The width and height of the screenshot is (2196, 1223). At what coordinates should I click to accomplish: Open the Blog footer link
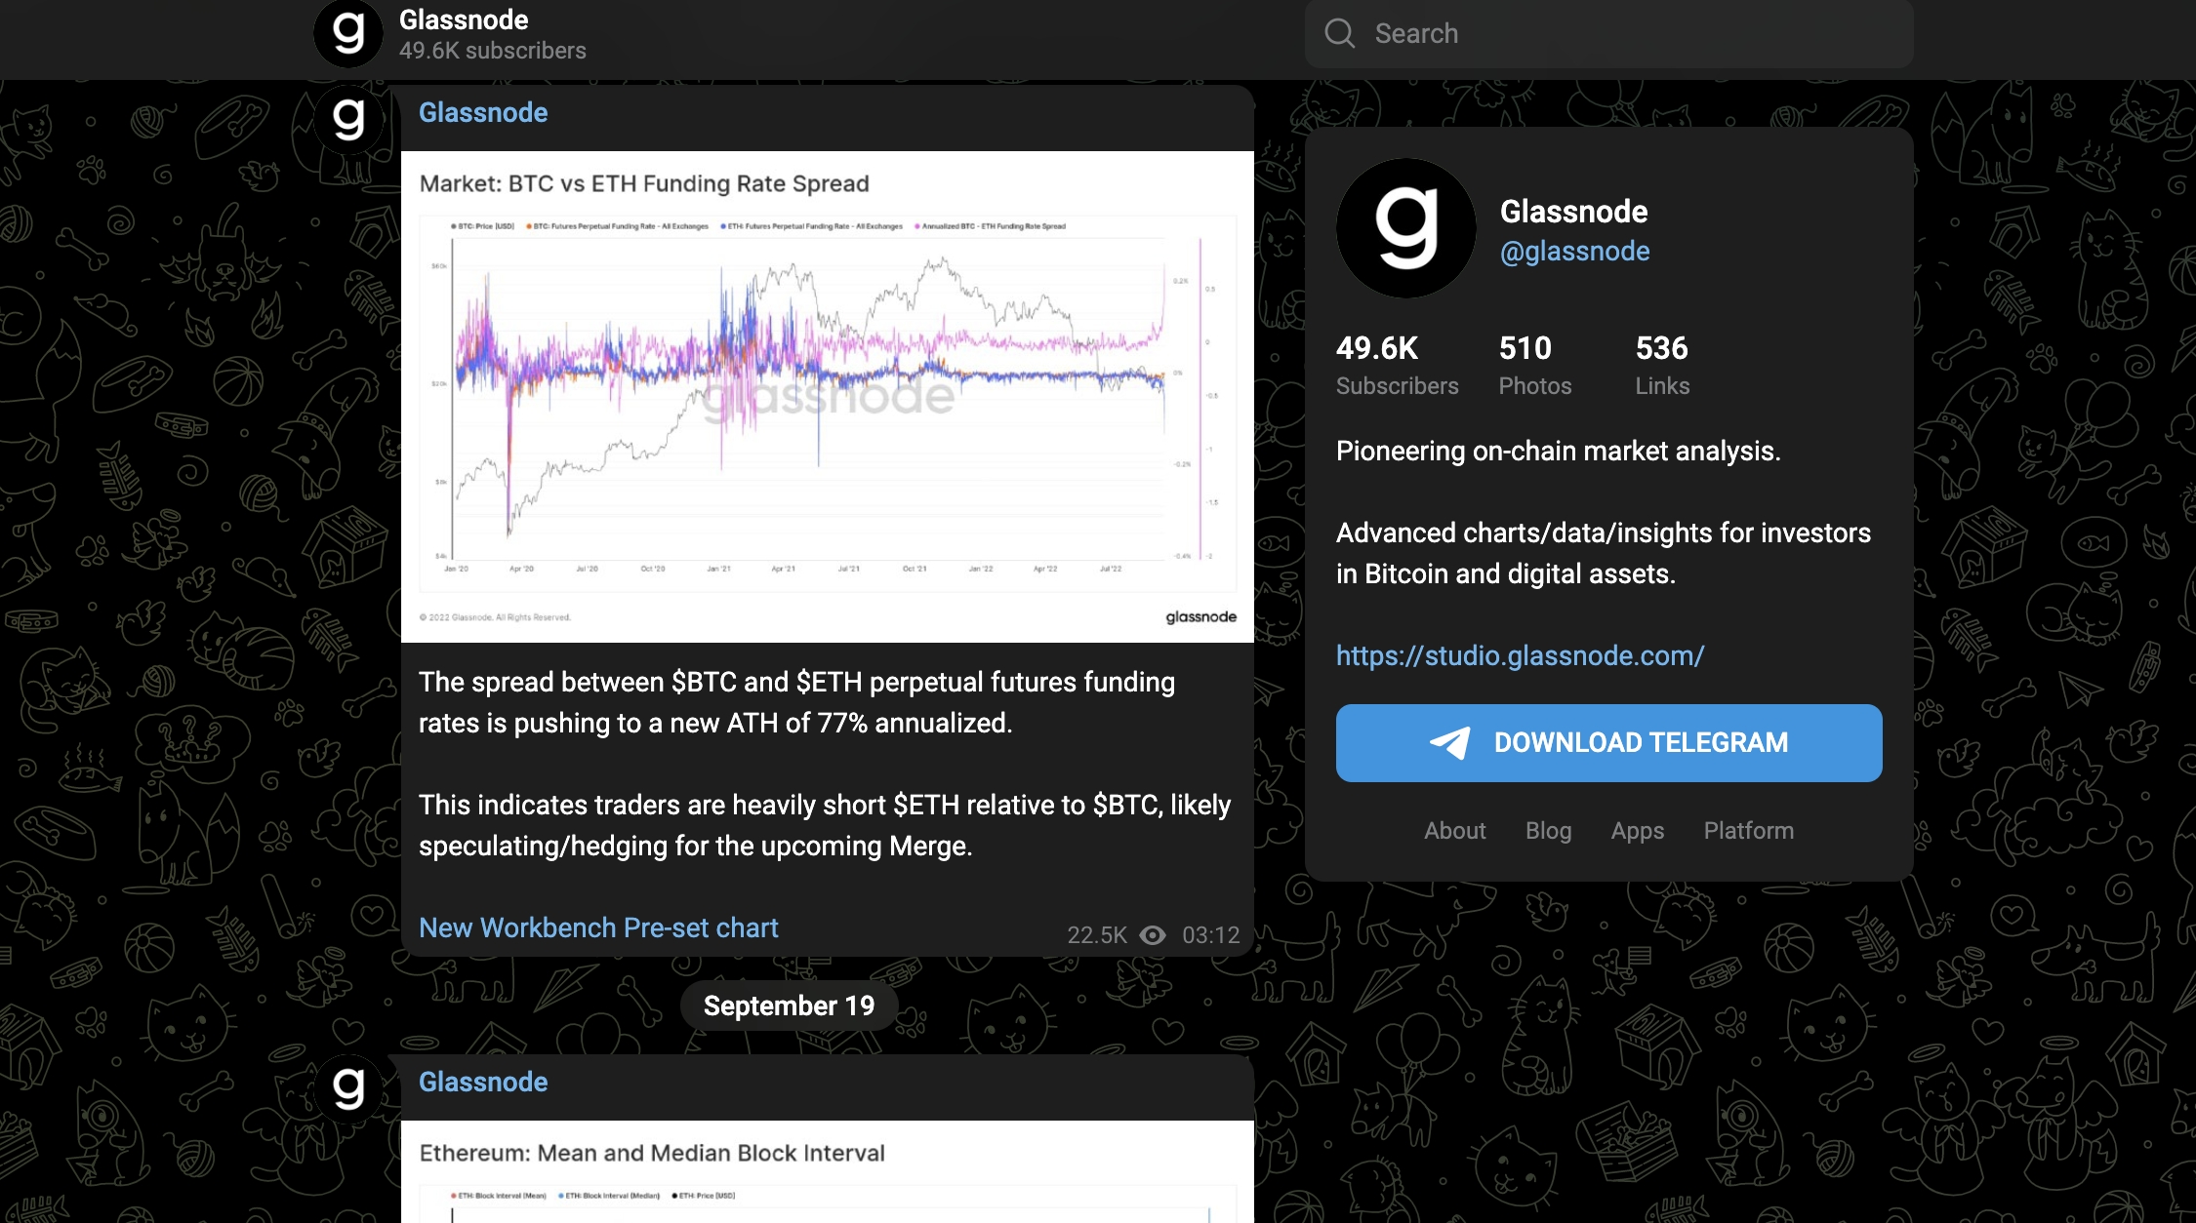coord(1548,831)
